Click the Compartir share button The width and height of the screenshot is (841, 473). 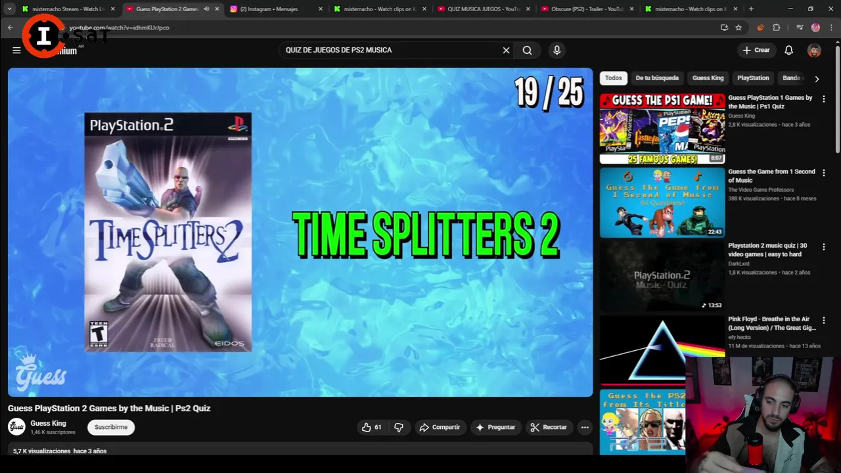pos(440,427)
